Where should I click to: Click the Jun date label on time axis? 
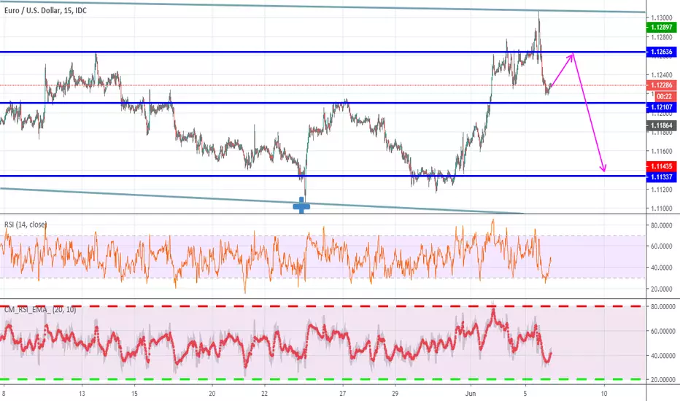click(x=471, y=394)
